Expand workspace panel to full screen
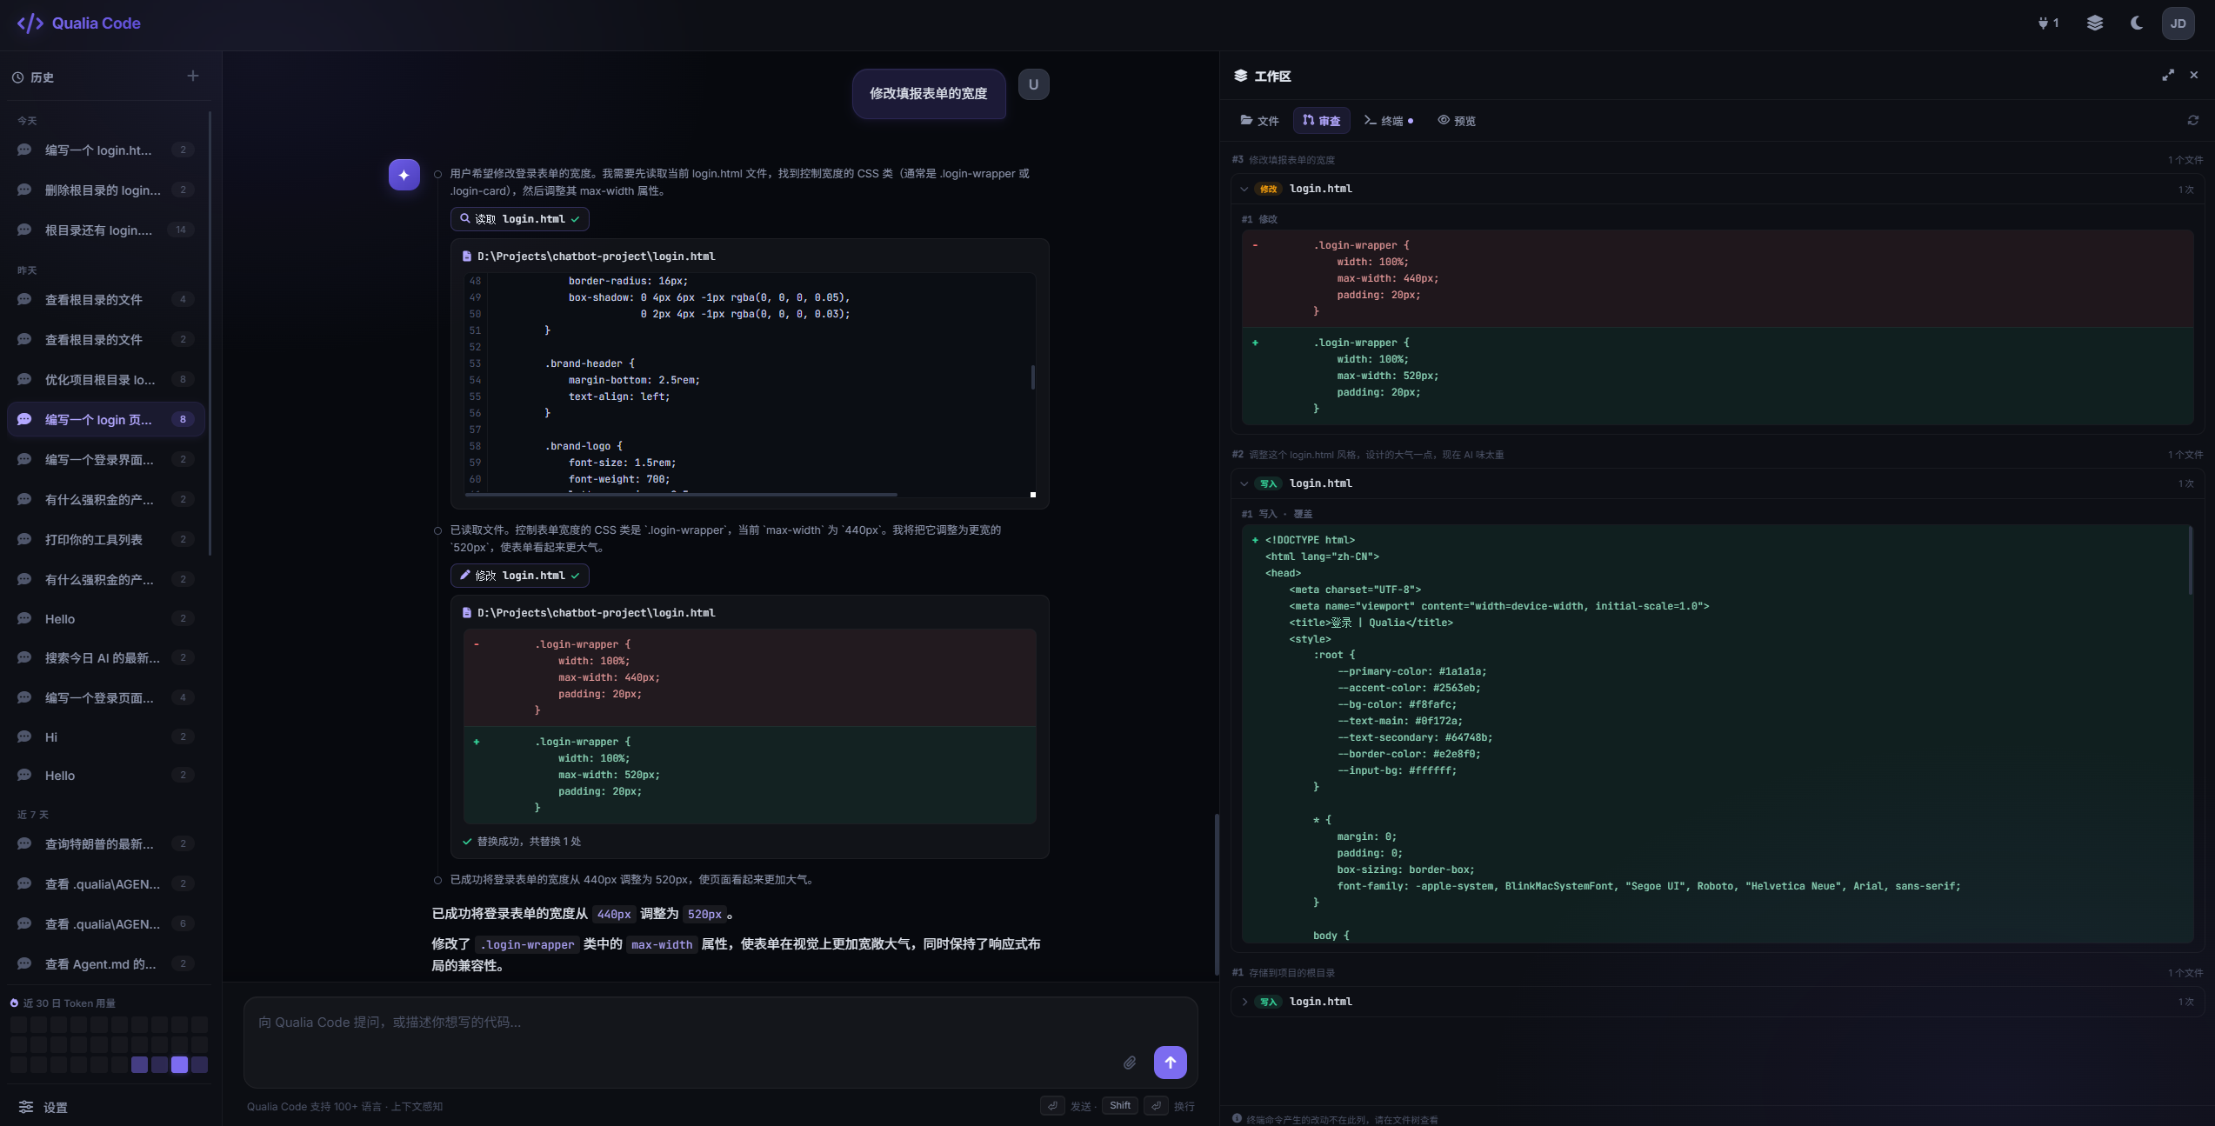The image size is (2215, 1126). [2168, 76]
